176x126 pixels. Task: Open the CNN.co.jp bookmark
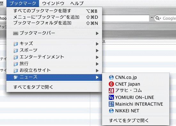click(x=136, y=77)
